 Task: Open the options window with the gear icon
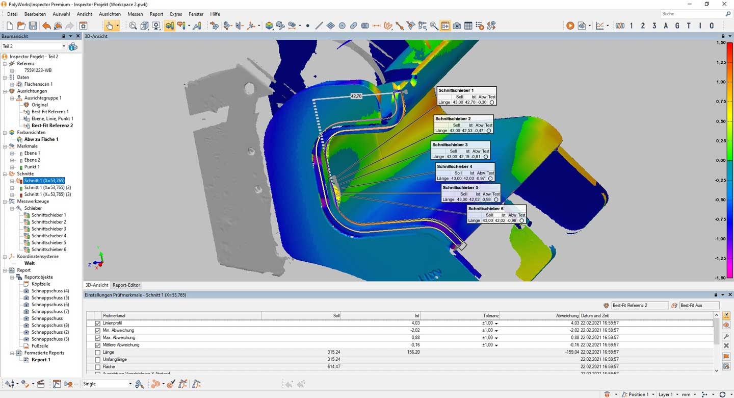tap(84, 26)
